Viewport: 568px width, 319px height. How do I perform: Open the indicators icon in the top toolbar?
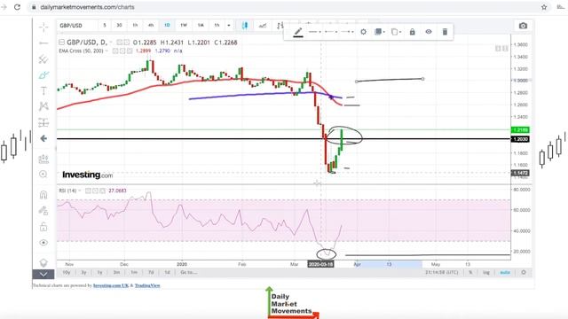(x=263, y=26)
